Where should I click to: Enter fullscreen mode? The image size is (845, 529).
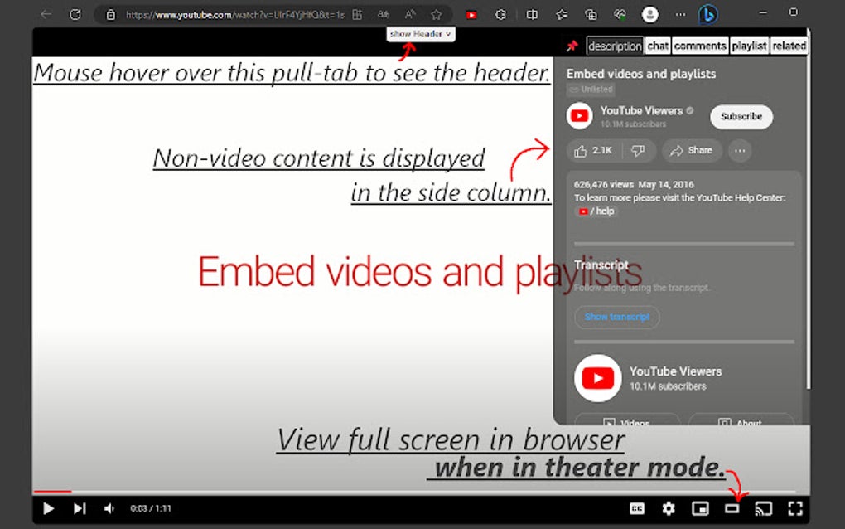point(795,509)
